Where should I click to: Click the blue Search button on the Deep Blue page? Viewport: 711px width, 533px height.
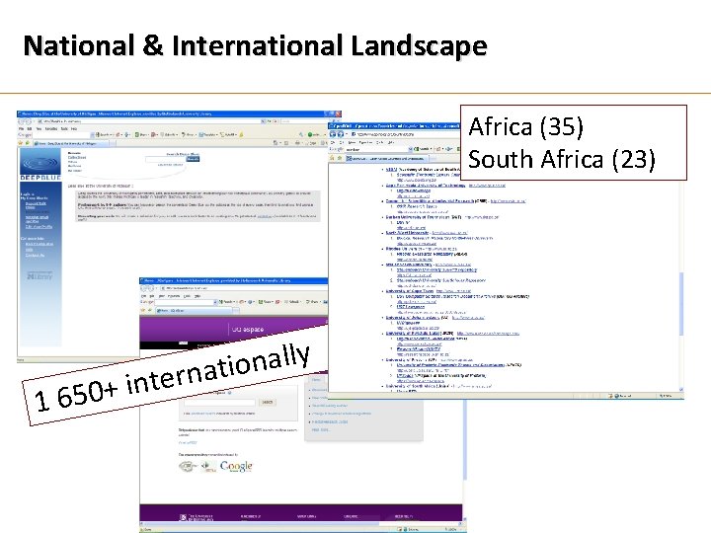(193, 159)
